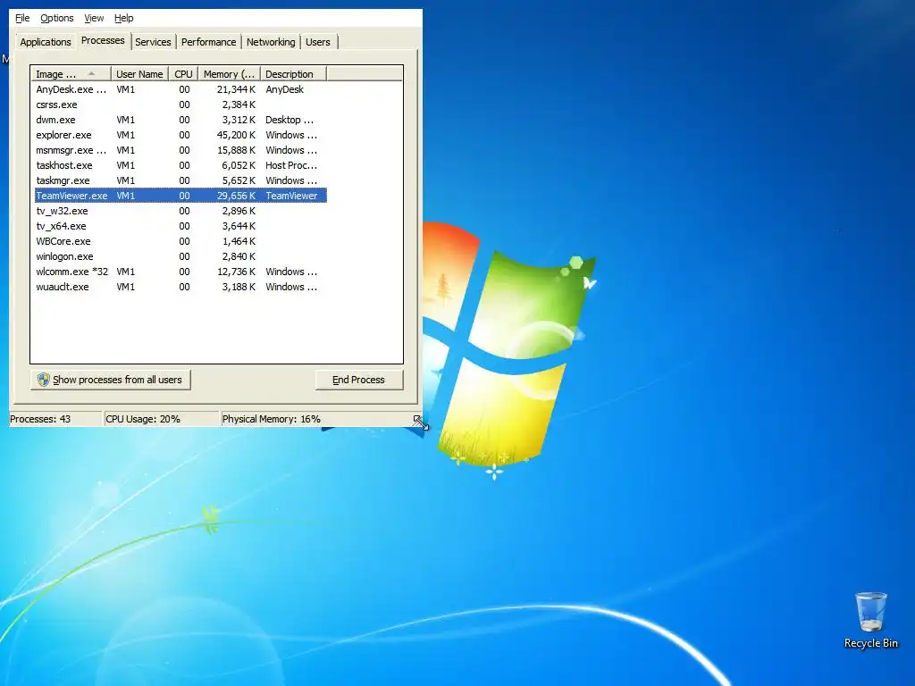Click the Recycle Bin label text

(870, 643)
